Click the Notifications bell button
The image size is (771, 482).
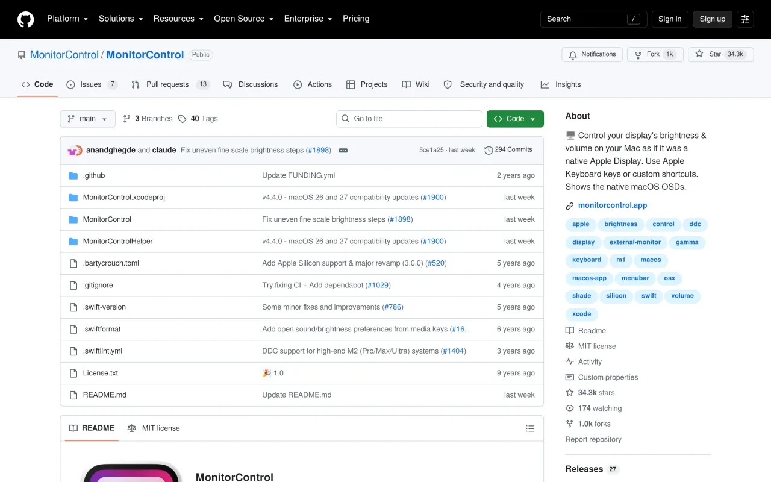click(x=592, y=54)
